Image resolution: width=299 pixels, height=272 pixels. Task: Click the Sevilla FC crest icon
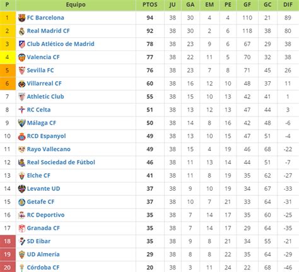coord(21,71)
